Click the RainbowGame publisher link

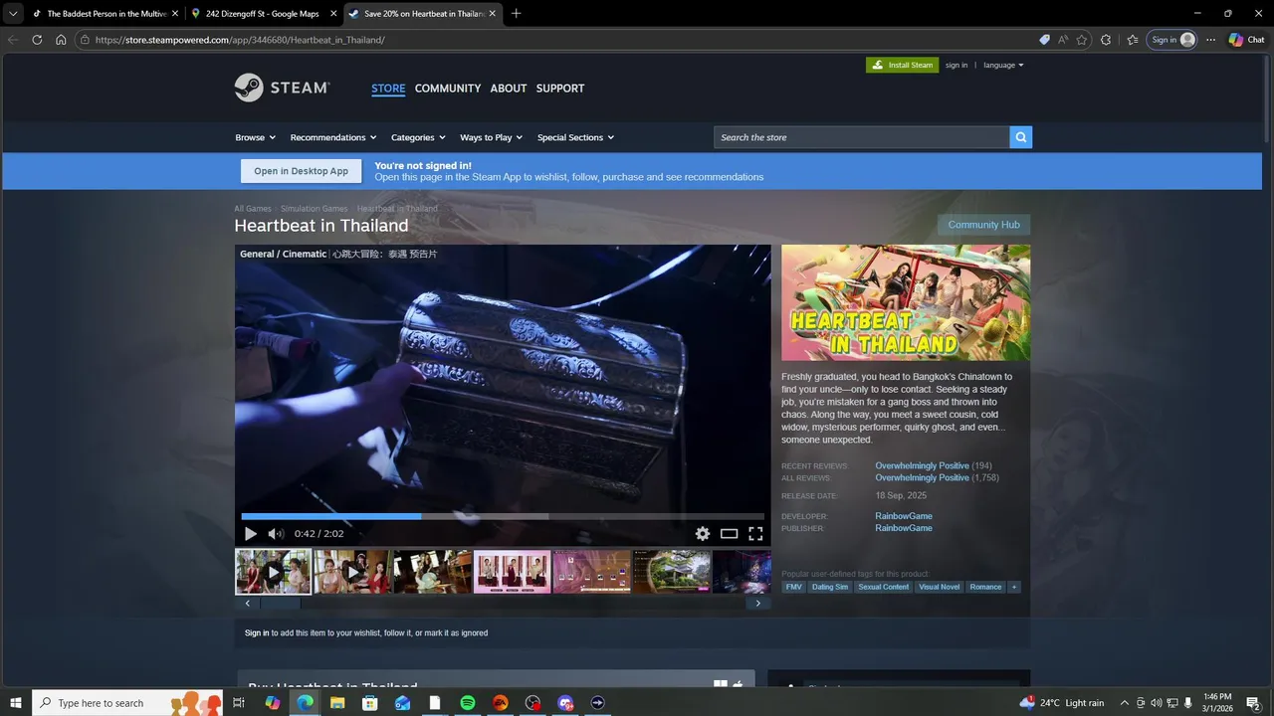904,528
